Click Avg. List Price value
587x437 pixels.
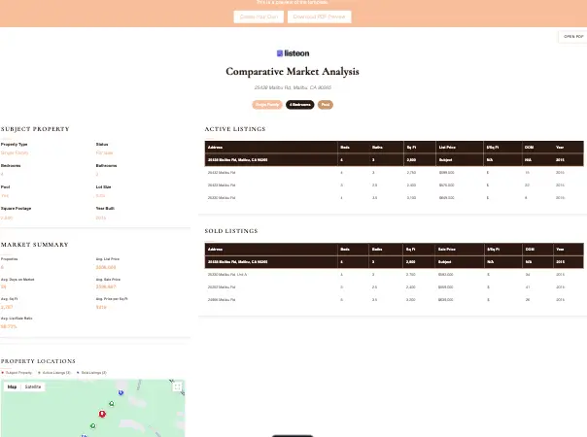[x=106, y=267]
